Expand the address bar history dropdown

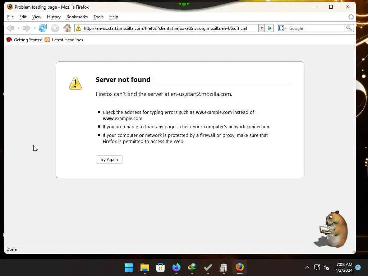click(x=262, y=28)
